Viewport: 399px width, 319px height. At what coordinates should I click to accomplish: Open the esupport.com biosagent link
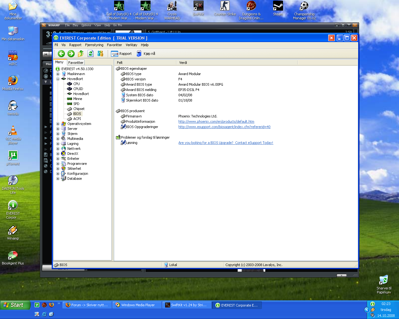coord(224,127)
